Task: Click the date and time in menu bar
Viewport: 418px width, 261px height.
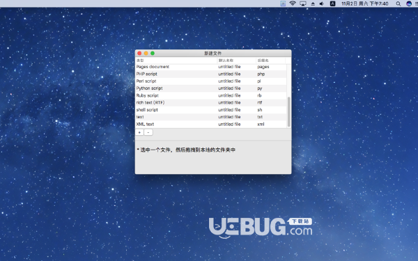Action: 364,3
